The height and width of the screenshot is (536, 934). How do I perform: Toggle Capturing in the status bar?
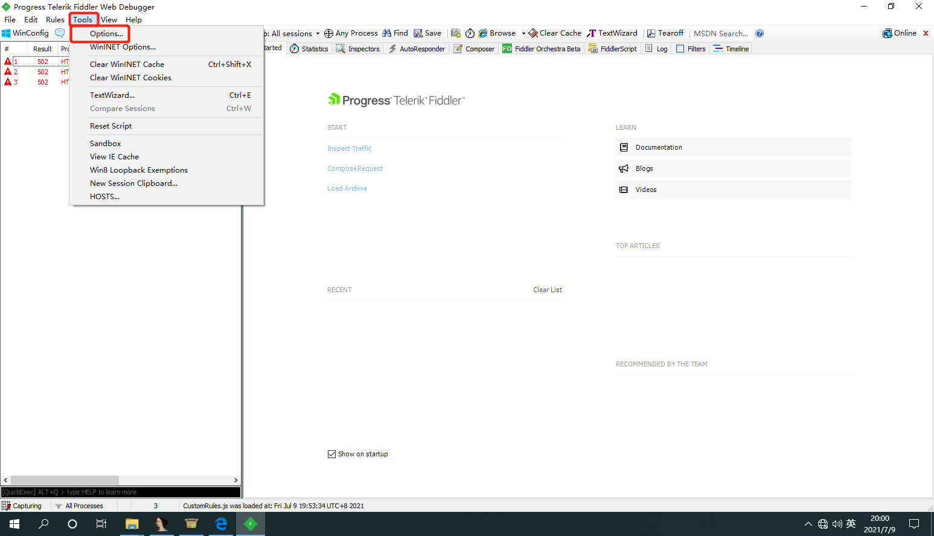click(22, 506)
